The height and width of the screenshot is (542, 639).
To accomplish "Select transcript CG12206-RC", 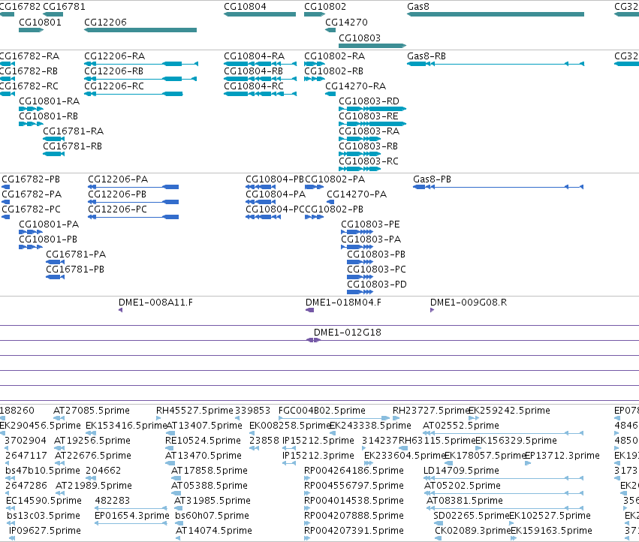I will tap(114, 86).
